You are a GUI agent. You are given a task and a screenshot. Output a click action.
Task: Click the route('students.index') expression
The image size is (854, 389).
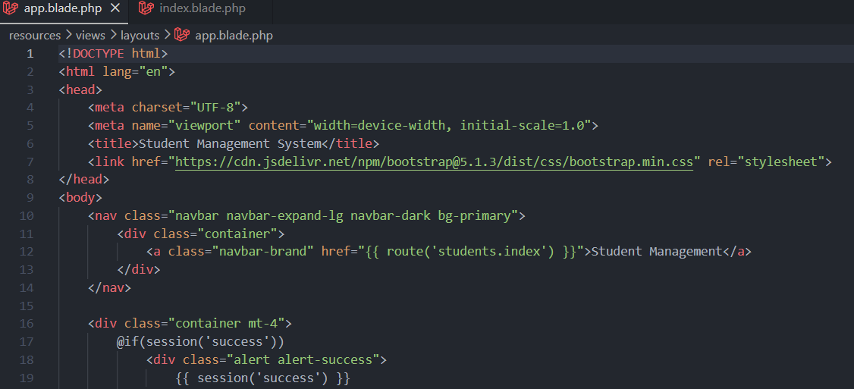coord(470,252)
